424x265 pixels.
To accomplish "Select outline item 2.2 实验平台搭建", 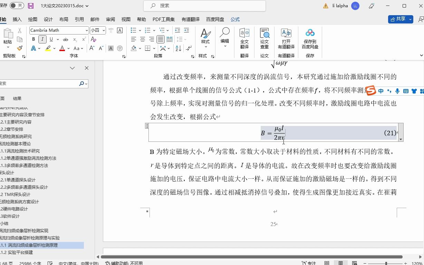I will pyautogui.click(x=21, y=252).
